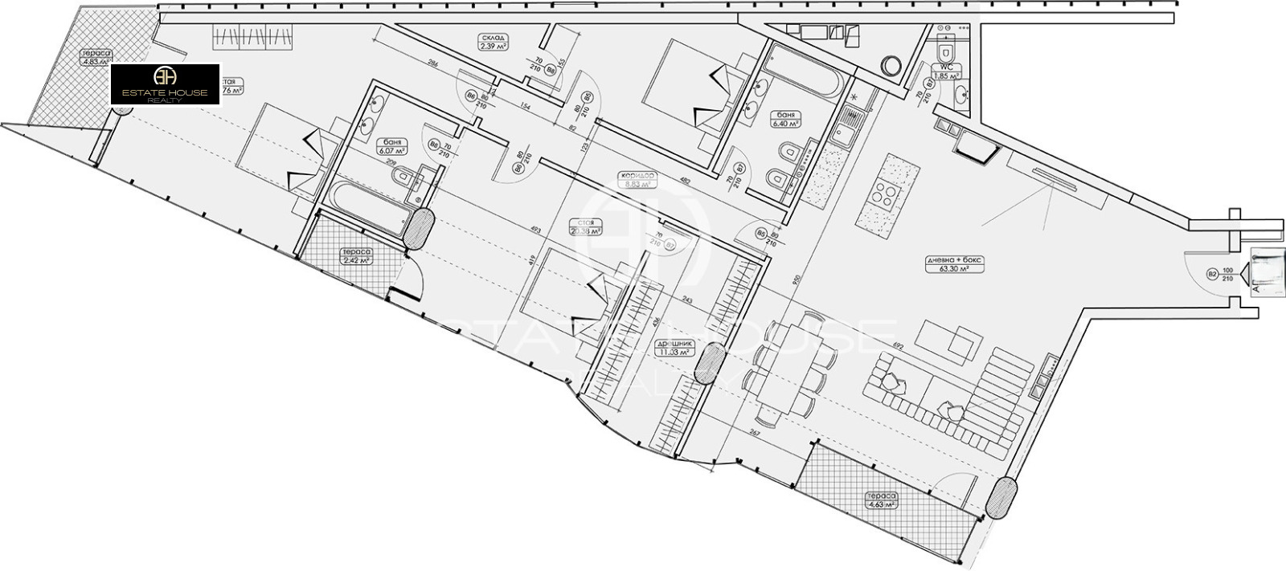Click the Estate House Realty logo

tap(165, 84)
